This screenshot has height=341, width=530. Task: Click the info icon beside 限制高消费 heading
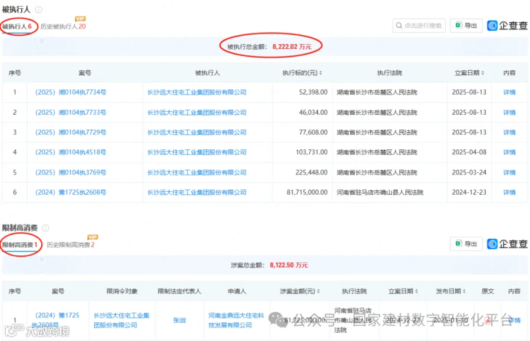[45, 228]
